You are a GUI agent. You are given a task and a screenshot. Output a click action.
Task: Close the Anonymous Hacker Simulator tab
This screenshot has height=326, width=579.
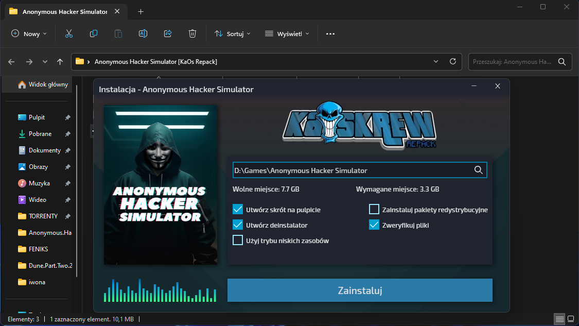117,11
